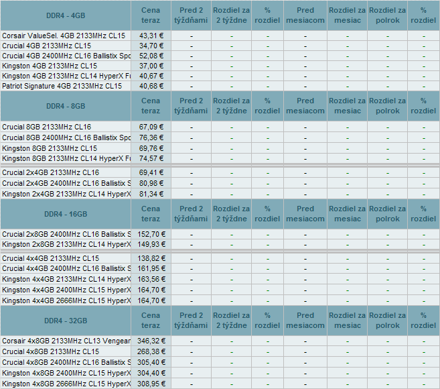This screenshot has height=389, width=440.
Task: Select Crucial 2x8GB 2400MHz CL16 Ballistix name
Action: [x=66, y=234]
